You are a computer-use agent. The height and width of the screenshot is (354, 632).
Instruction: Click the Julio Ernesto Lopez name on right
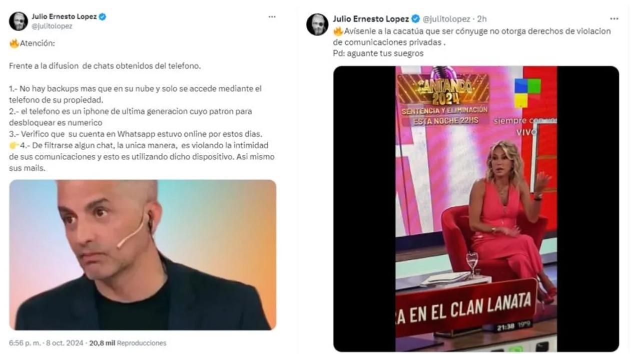pyautogui.click(x=371, y=19)
